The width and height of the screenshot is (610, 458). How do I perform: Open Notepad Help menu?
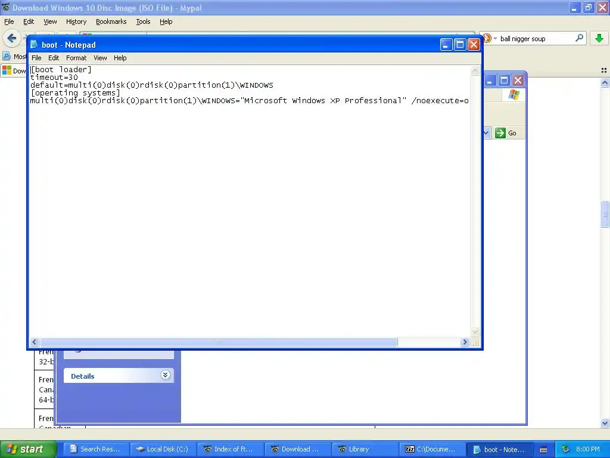point(120,58)
